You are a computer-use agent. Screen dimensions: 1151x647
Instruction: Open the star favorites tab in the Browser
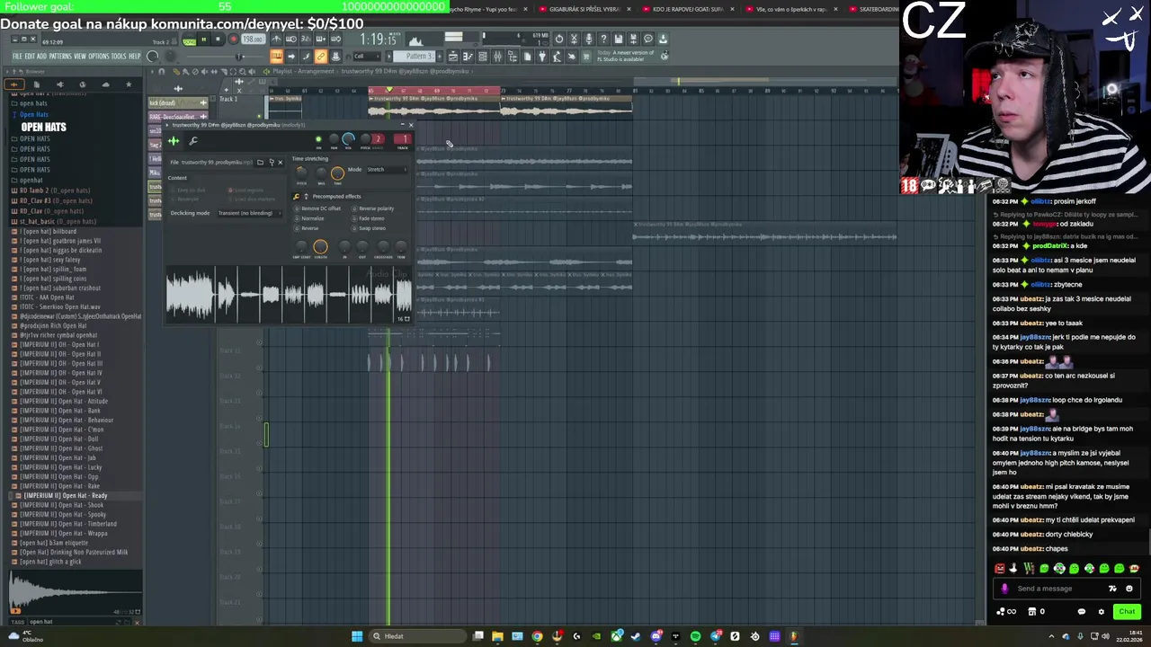click(129, 84)
